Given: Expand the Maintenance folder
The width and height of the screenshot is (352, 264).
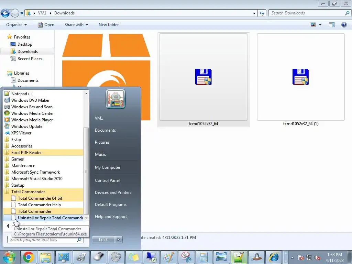Looking at the screenshot, I should [43, 165].
